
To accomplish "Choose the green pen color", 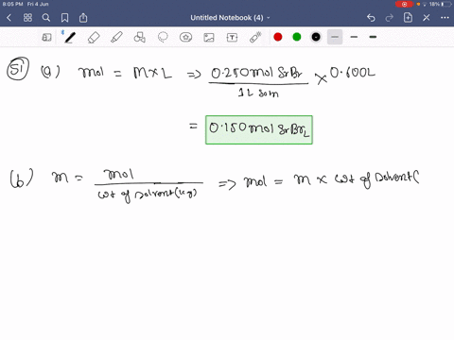I will (x=297, y=37).
